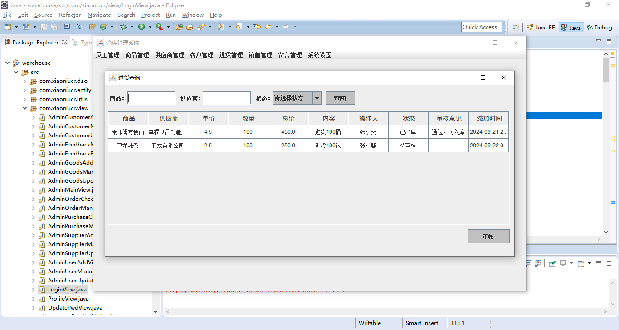Click the Open Perspective icon

[516, 27]
